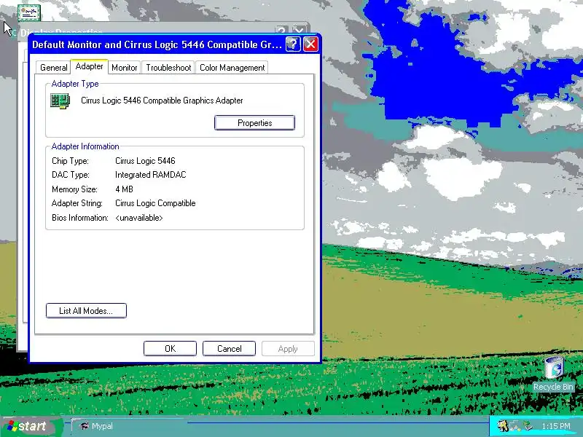Click the 4 MB memory size value

[x=124, y=189]
